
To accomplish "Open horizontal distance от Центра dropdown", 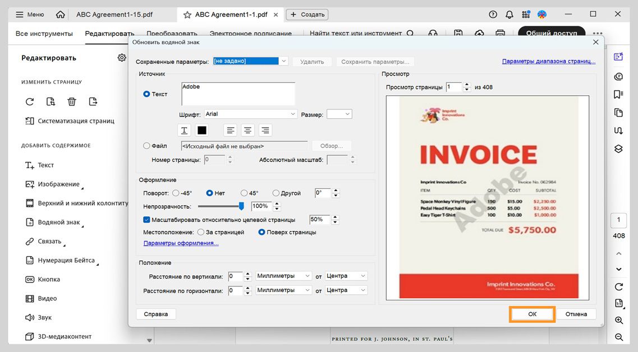I will [x=346, y=290].
